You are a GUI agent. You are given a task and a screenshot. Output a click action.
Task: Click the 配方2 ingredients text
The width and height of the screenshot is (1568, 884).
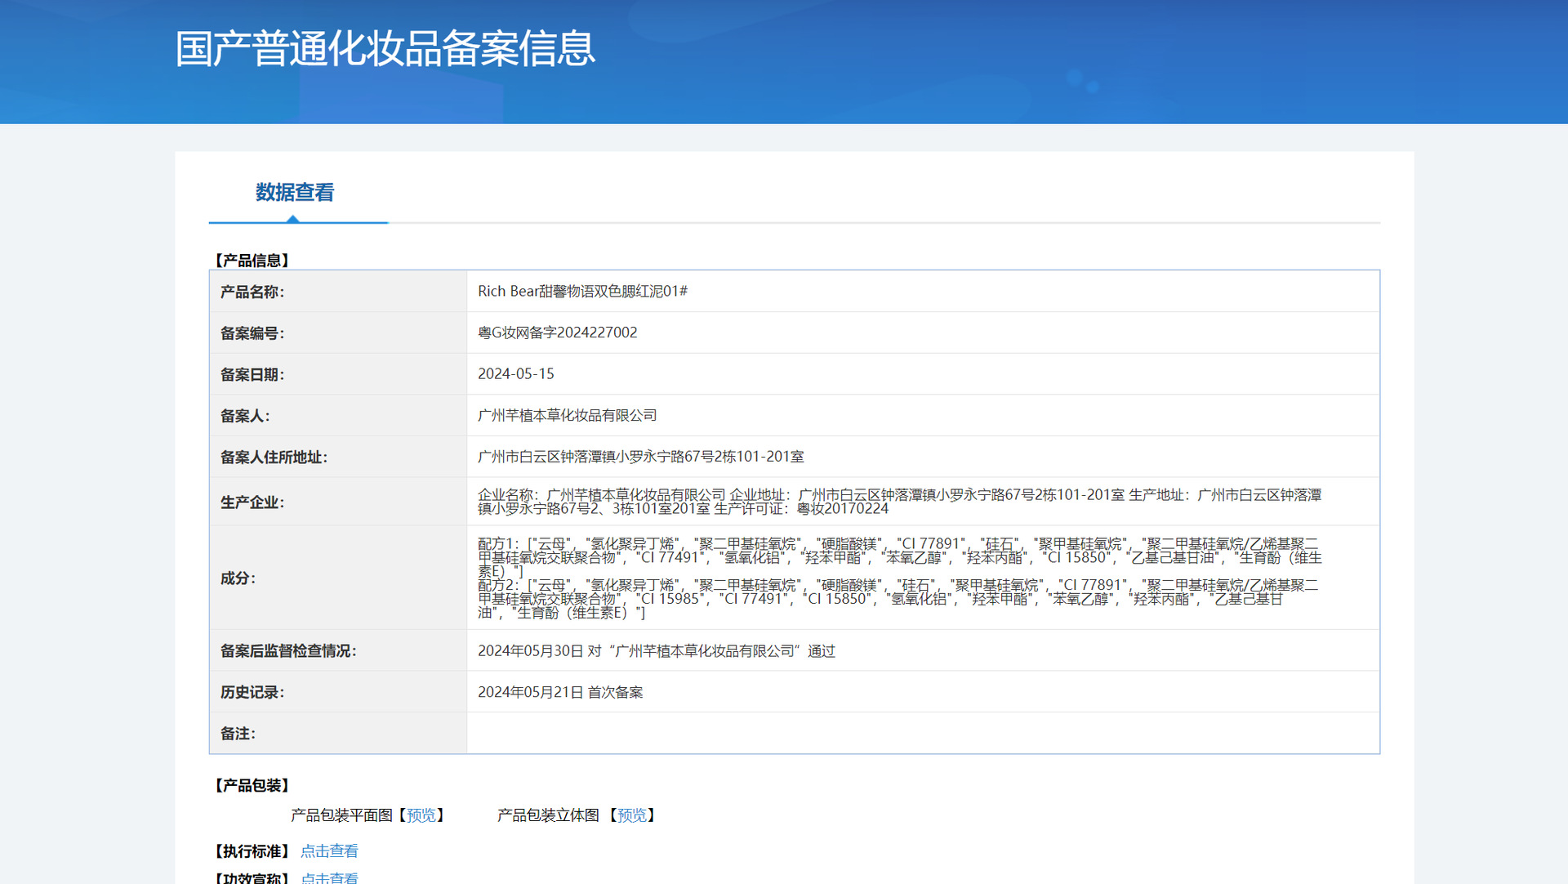point(898,599)
